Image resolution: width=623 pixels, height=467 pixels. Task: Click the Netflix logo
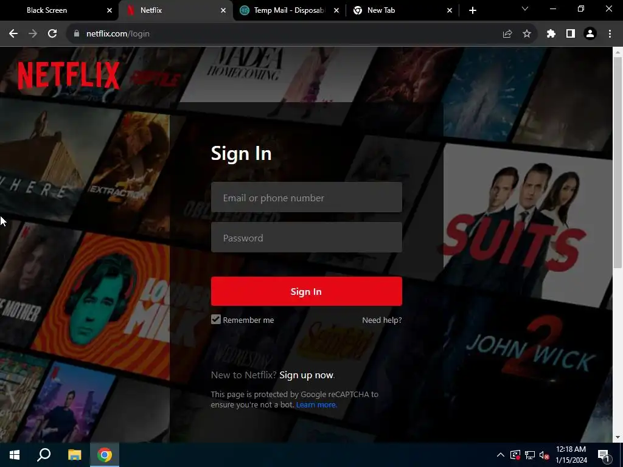(x=68, y=75)
